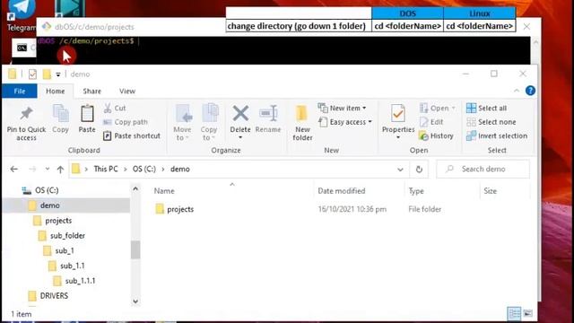Viewport: 574px width, 323px height.
Task: Click the navigation pane scroll-down arrow
Action: tap(135, 301)
